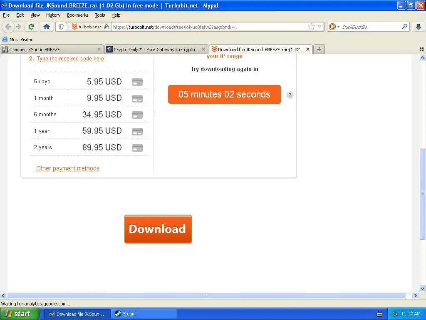The image size is (426, 320).
Task: Click on-screen keyboard tray icon
Action: 379,314
